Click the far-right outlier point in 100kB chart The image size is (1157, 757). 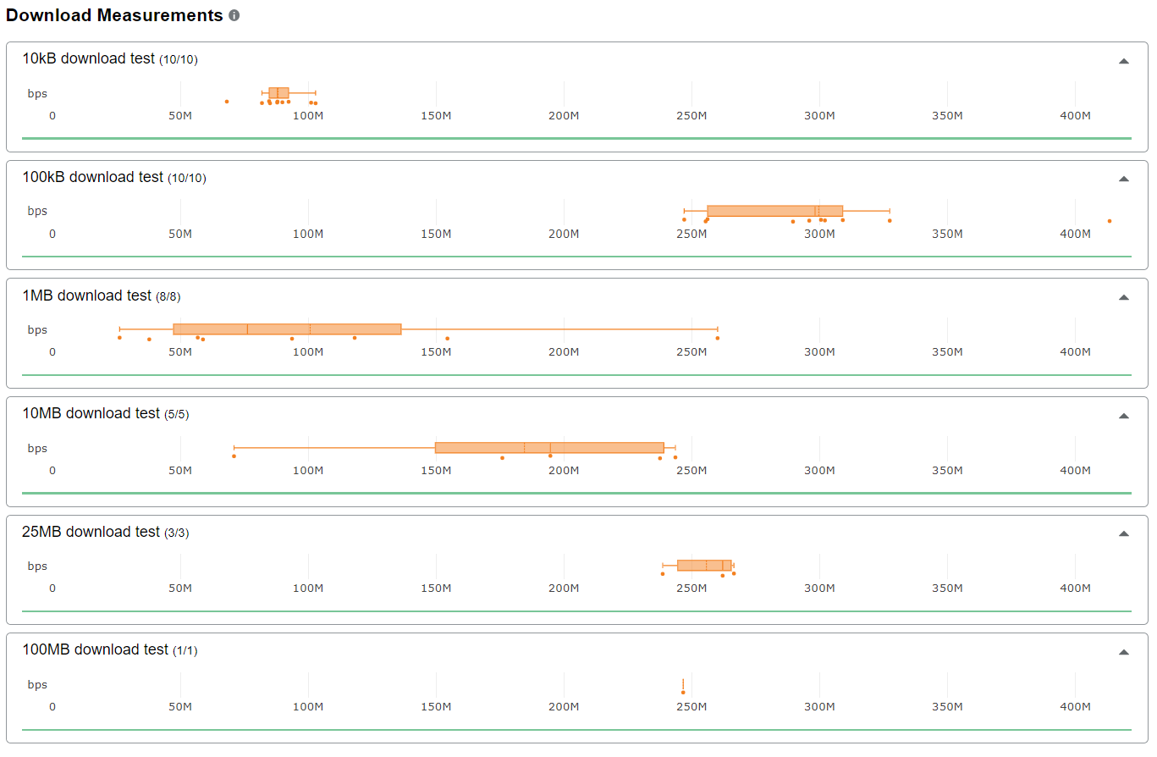(1109, 221)
